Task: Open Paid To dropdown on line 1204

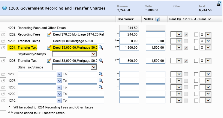Action: tap(205, 47)
